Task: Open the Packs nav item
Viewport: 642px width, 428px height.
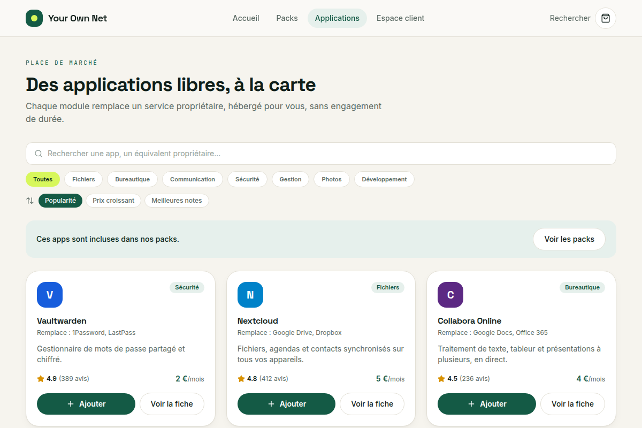Action: (x=287, y=18)
